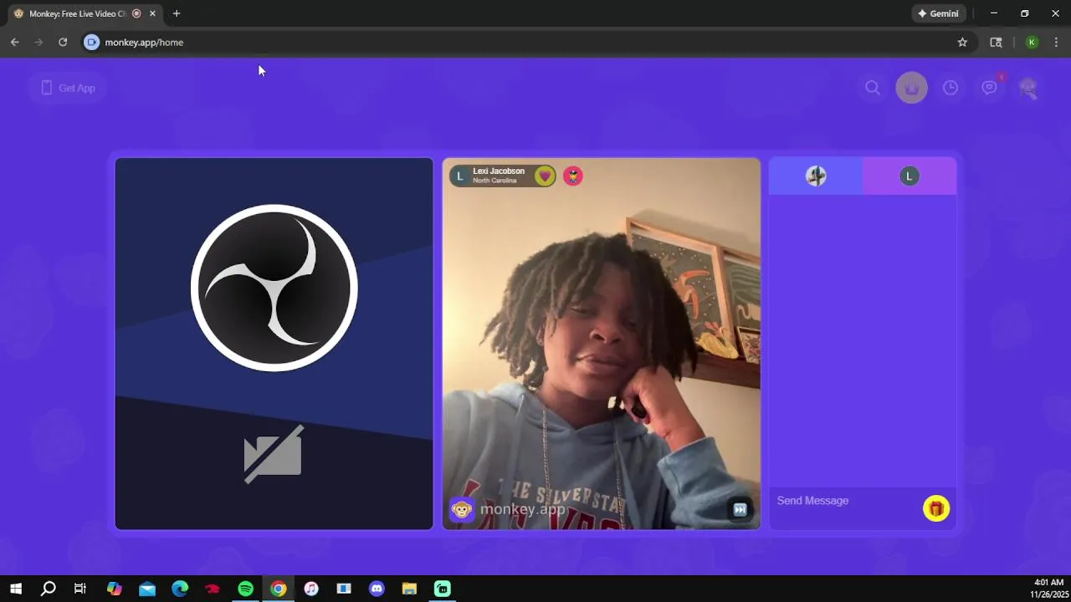The height and width of the screenshot is (602, 1071).
Task: Open Spotify from the taskbar
Action: pos(245,589)
